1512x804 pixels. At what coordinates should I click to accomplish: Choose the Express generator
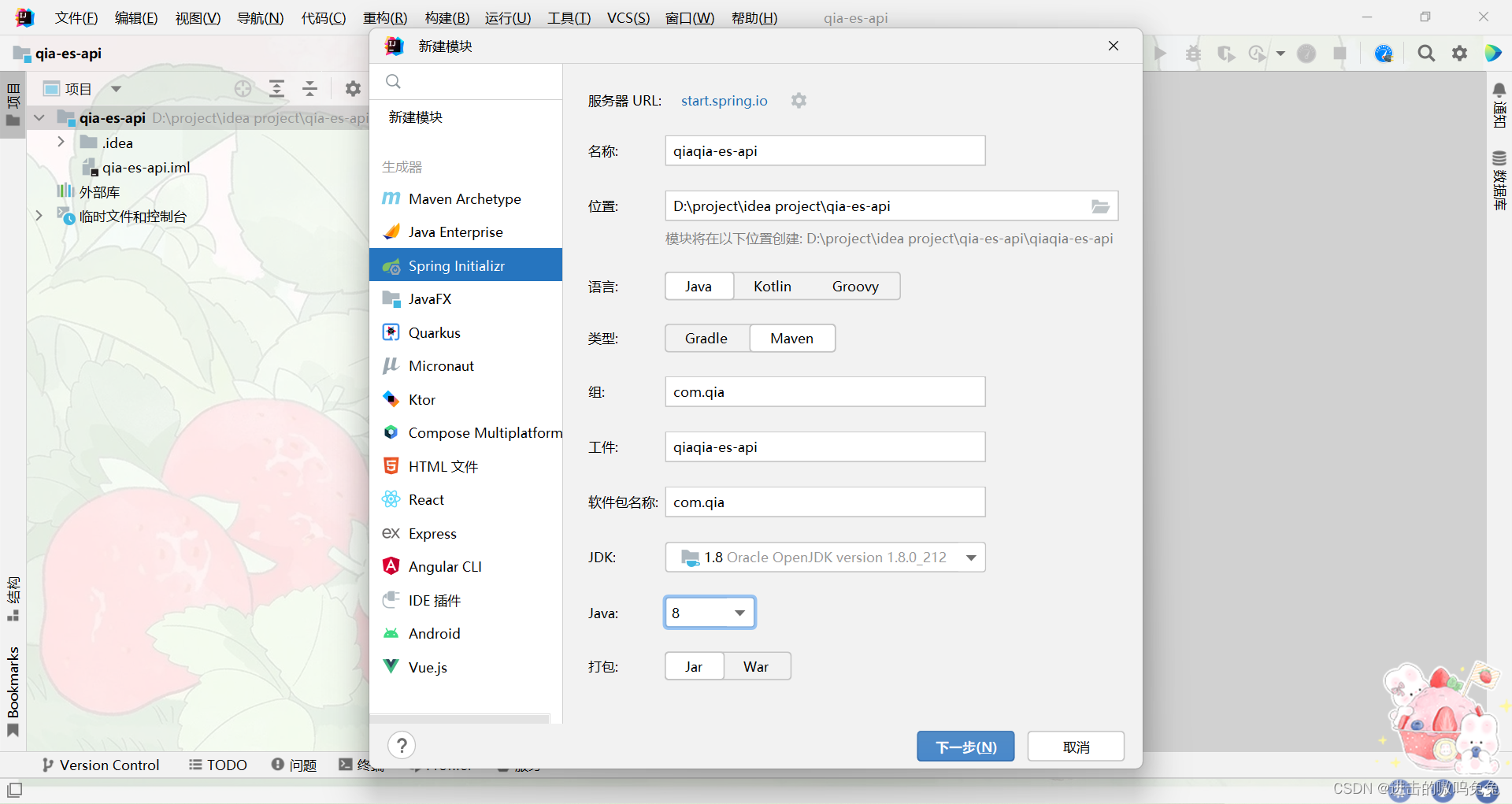[x=465, y=533]
